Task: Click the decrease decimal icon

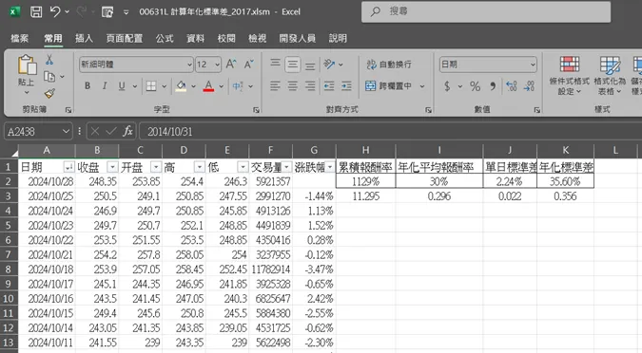Action: click(x=529, y=85)
